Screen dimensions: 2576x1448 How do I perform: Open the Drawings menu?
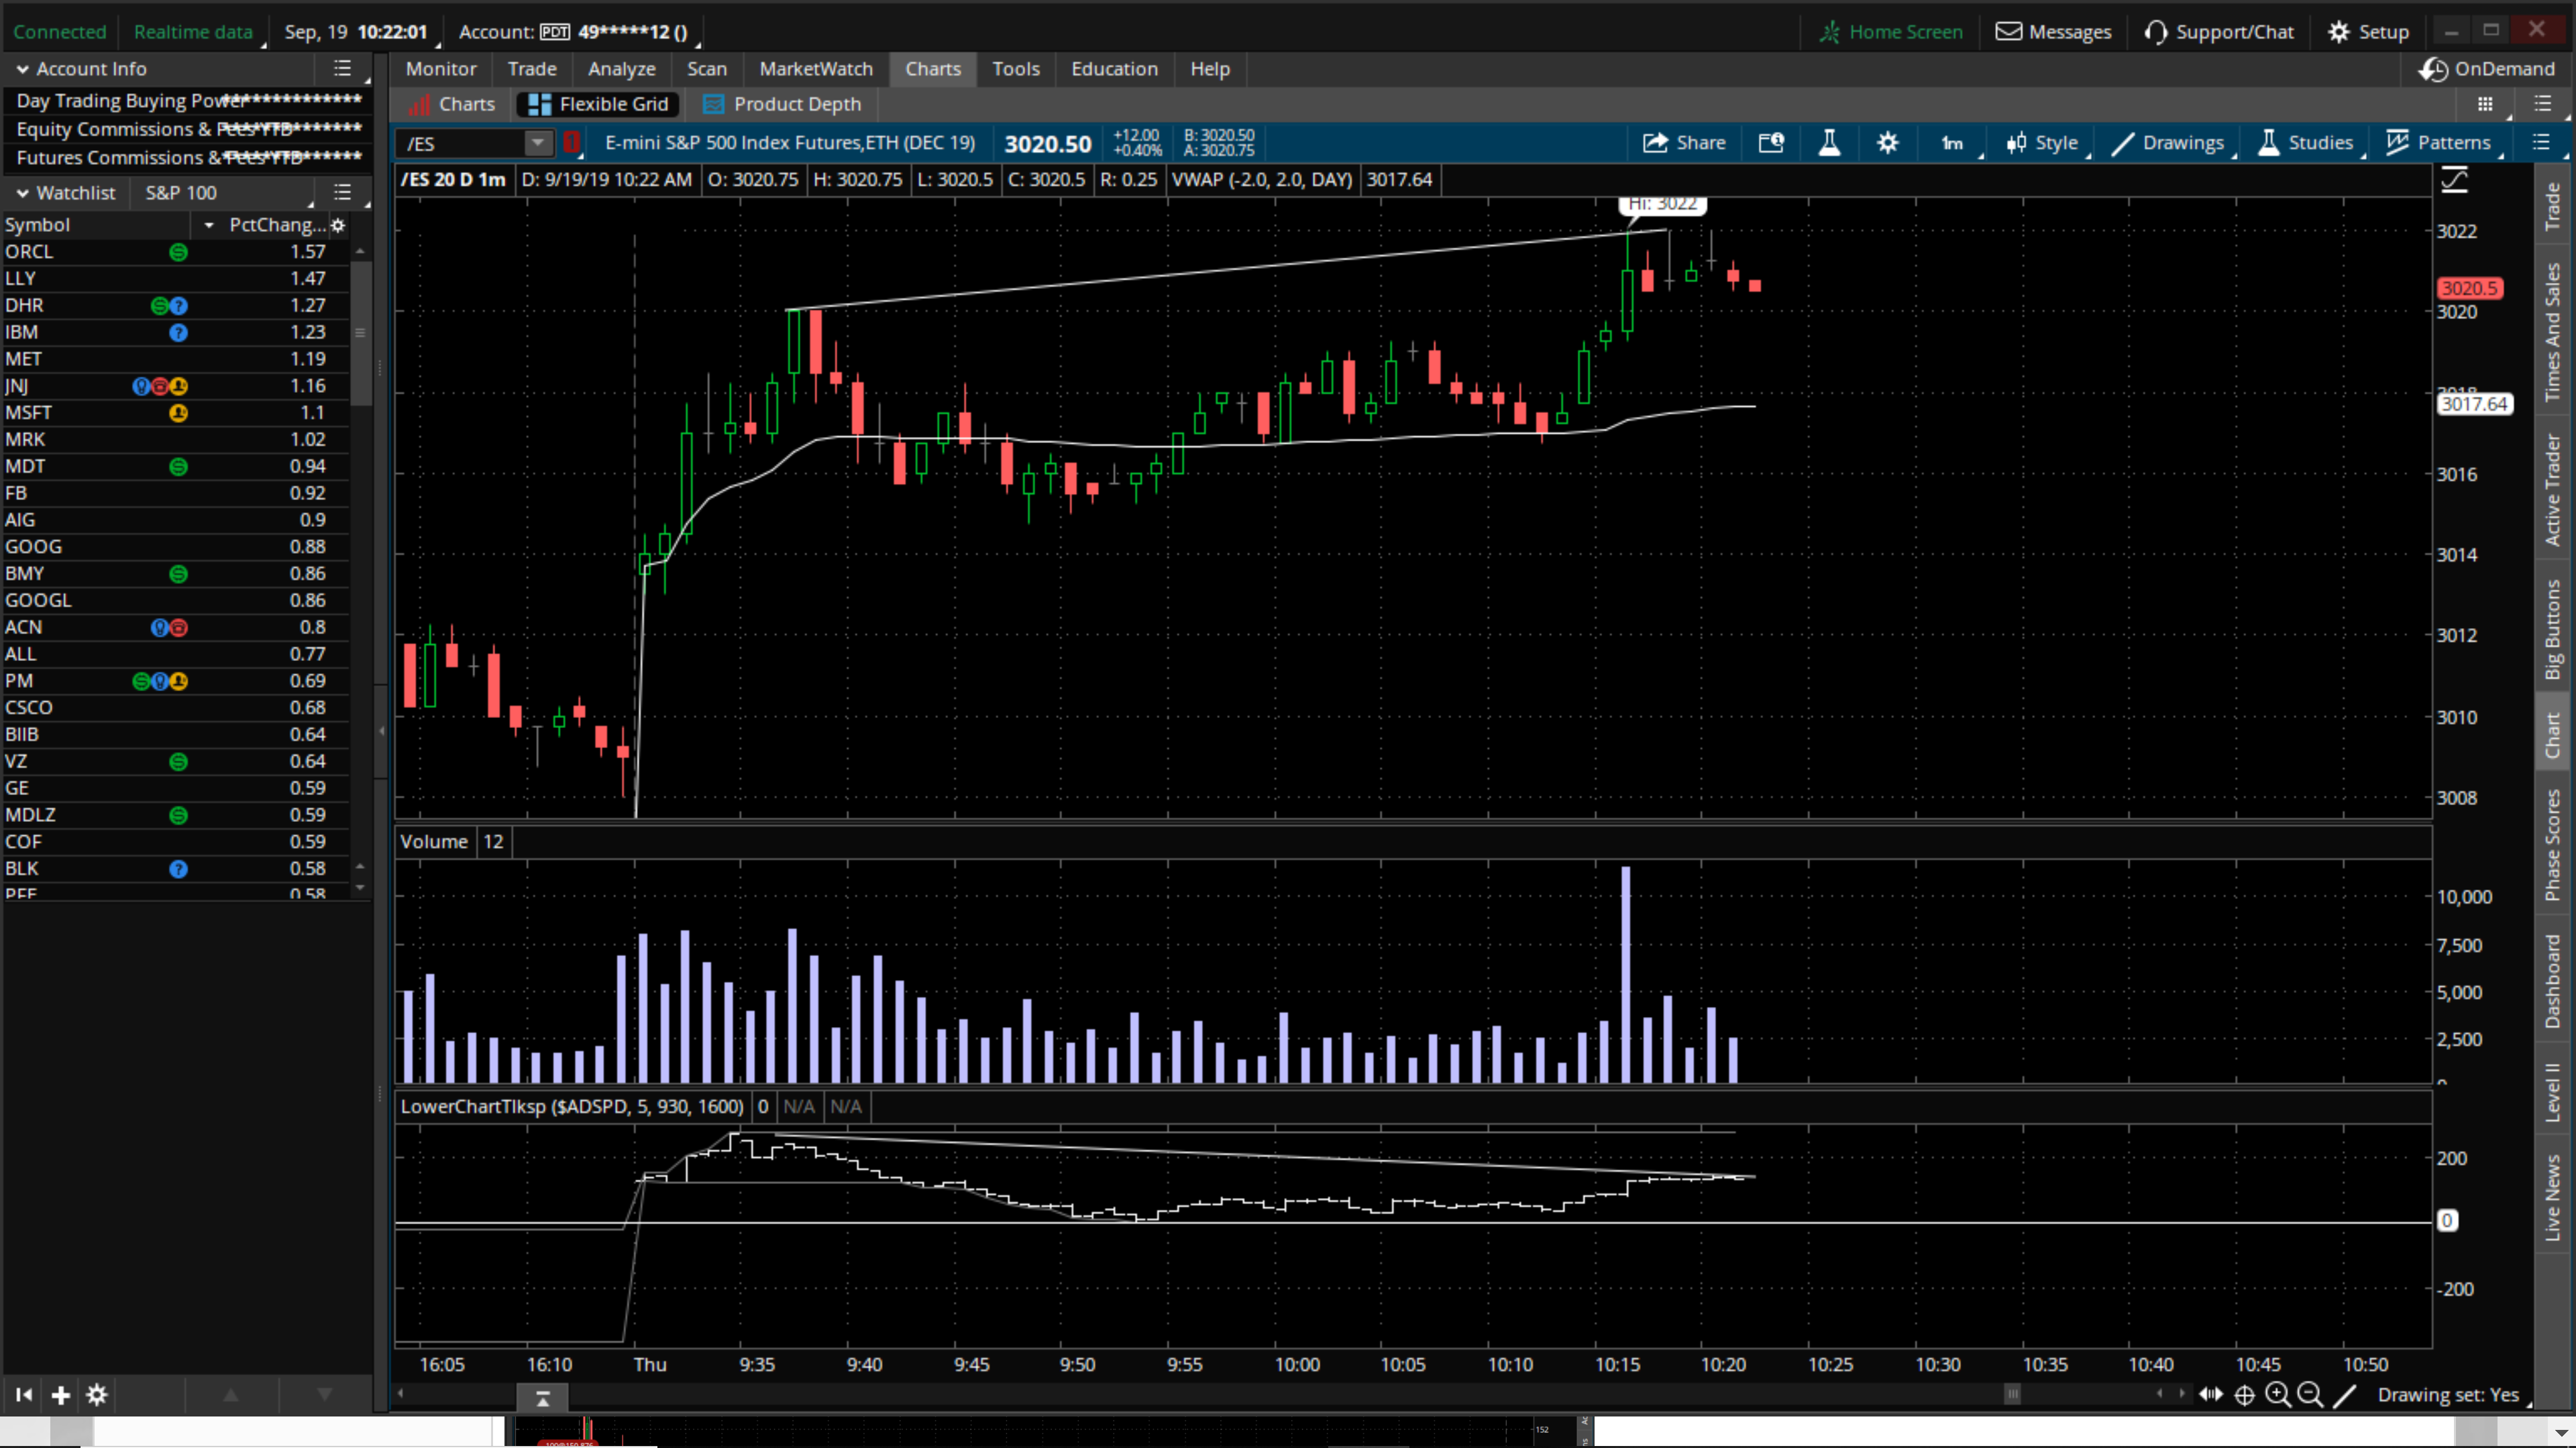click(2168, 143)
